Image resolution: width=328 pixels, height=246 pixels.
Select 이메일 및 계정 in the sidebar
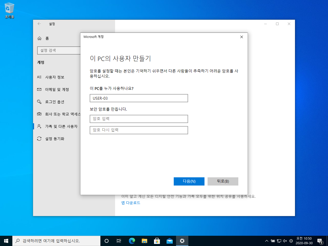point(57,89)
